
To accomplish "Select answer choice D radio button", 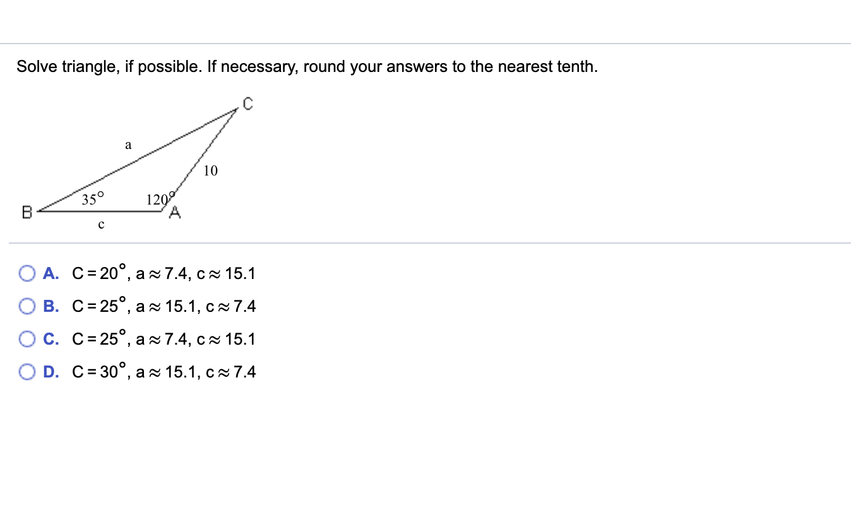I will click(27, 371).
